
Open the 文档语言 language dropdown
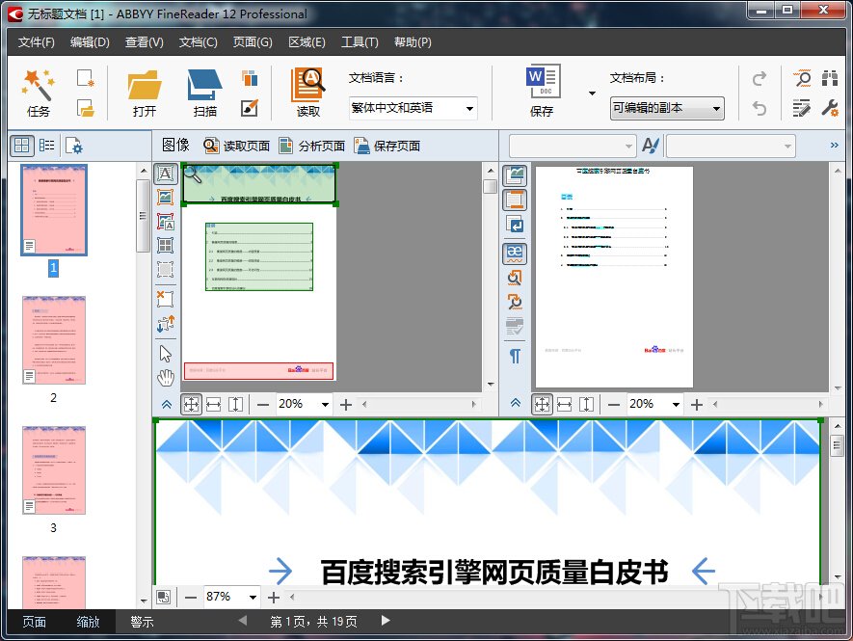point(469,108)
